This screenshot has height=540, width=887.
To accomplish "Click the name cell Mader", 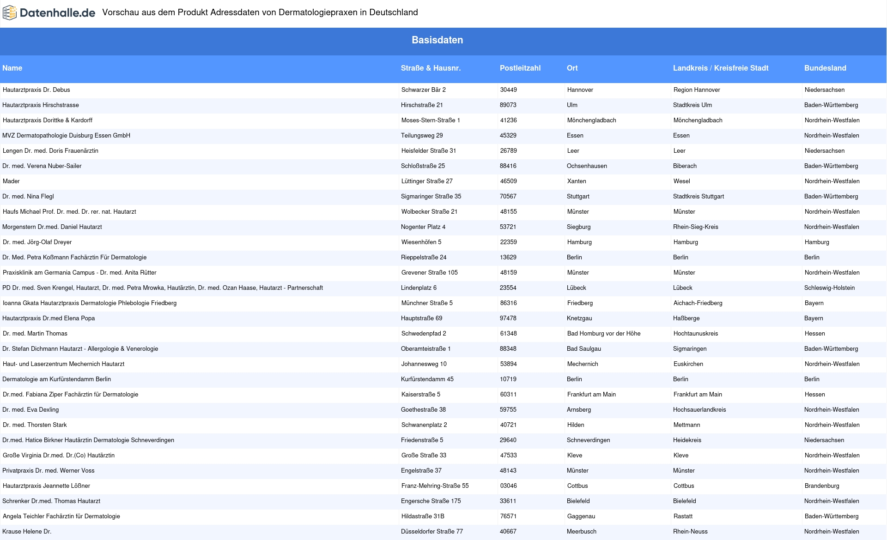I will [x=11, y=181].
